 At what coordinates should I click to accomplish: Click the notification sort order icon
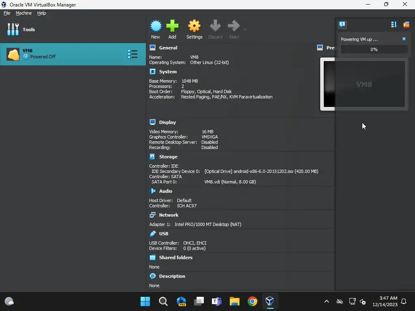tap(394, 25)
